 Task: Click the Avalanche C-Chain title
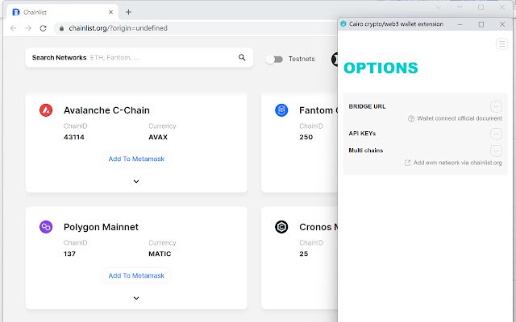tap(106, 110)
